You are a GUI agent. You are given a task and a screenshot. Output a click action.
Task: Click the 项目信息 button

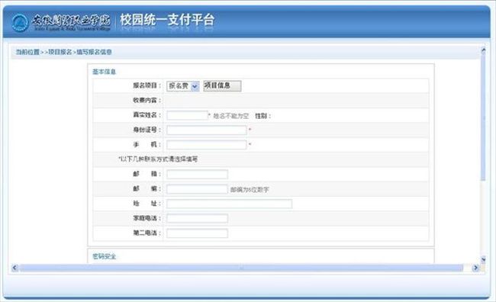222,85
